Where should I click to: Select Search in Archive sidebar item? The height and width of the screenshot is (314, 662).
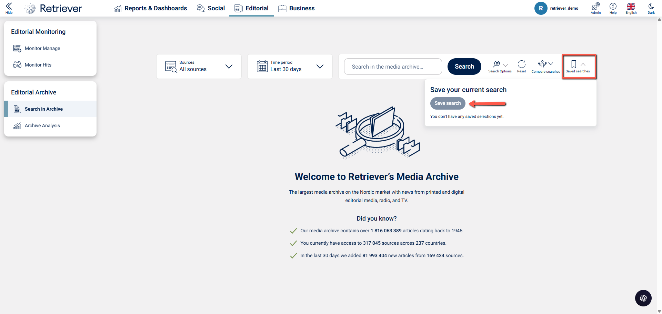[x=50, y=109]
